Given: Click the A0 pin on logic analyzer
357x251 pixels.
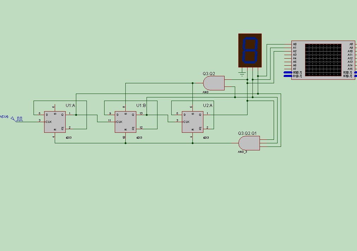Looking at the screenshot, I should click(294, 44).
